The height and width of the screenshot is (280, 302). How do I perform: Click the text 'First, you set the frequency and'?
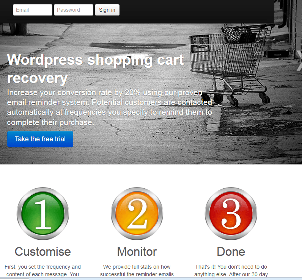point(42,267)
